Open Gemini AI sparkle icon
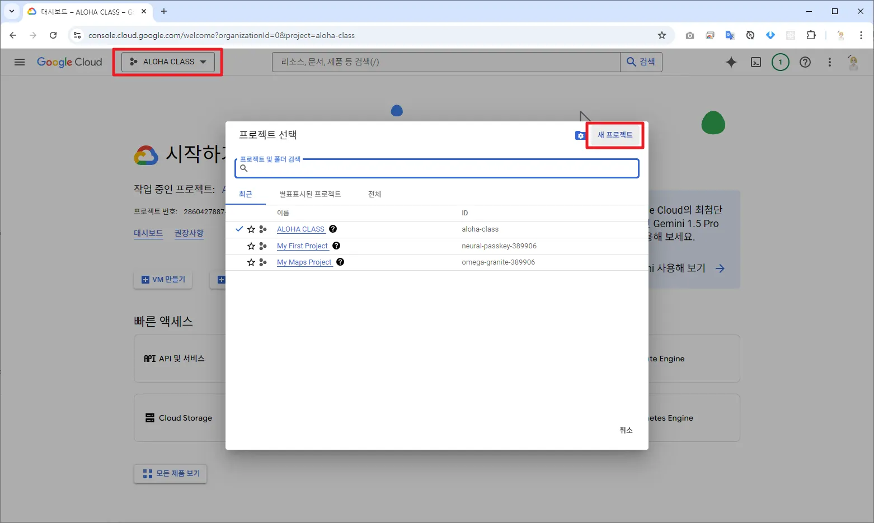874x523 pixels. [x=731, y=62]
